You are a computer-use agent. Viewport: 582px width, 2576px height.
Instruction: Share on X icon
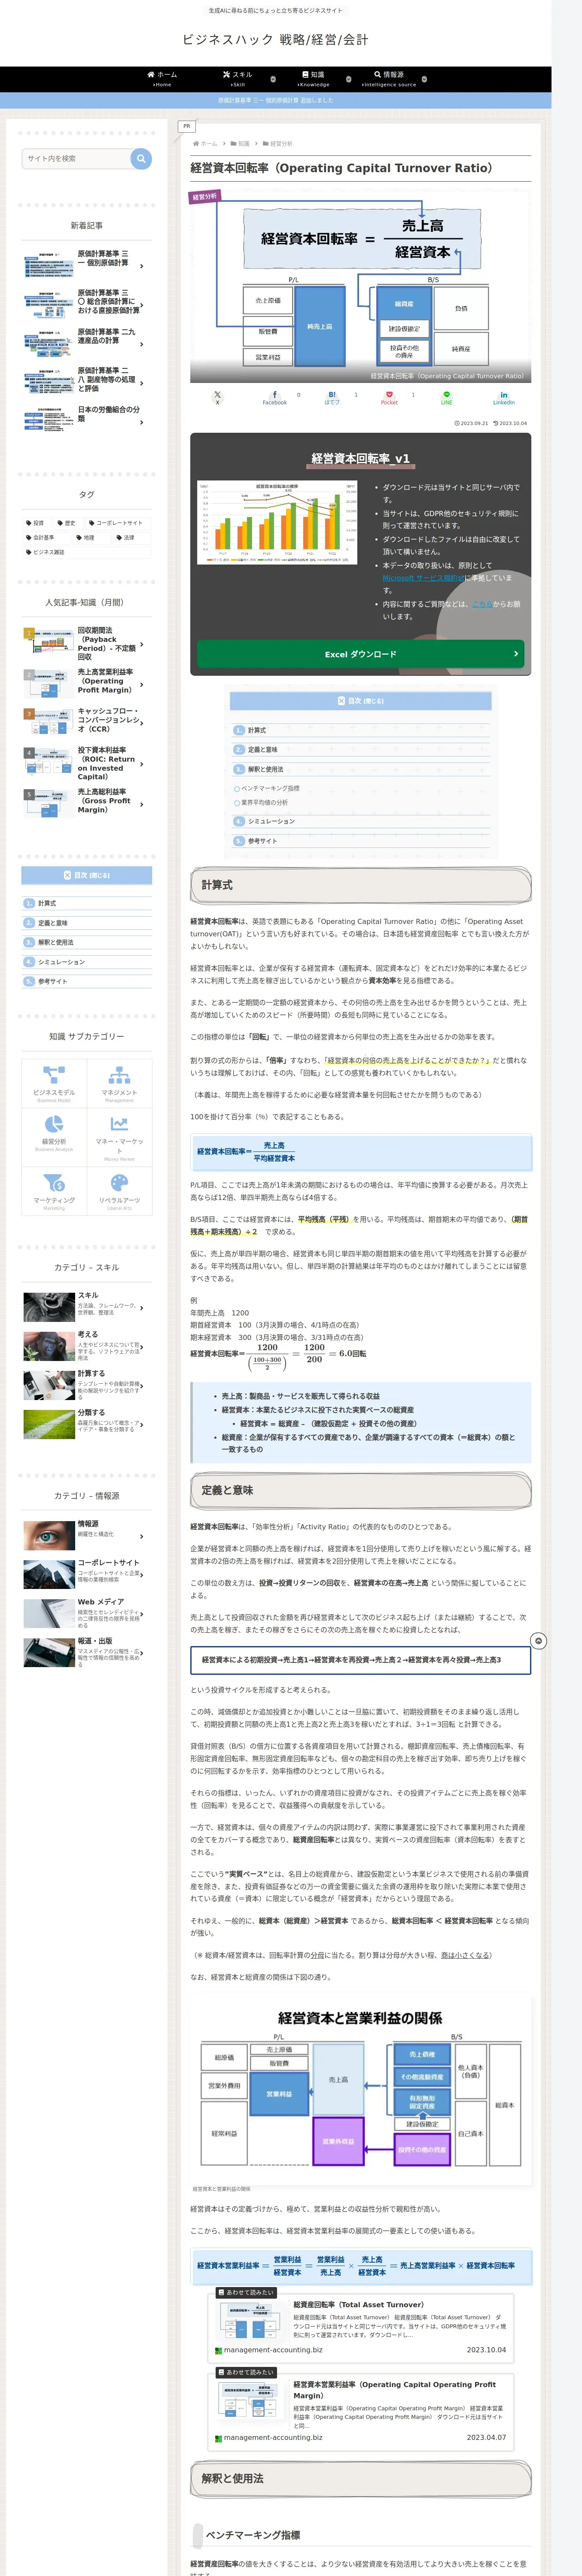click(217, 397)
